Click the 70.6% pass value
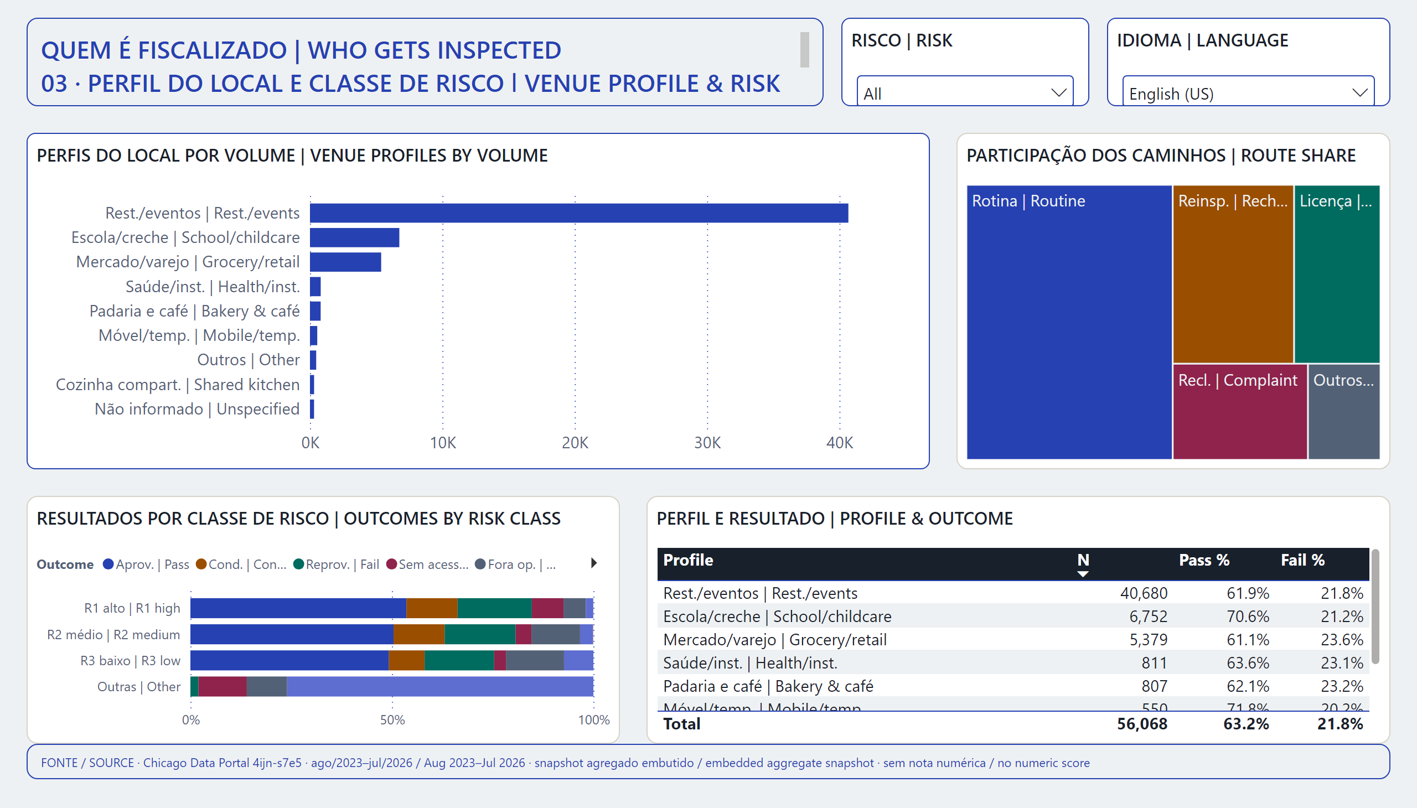This screenshot has height=808, width=1417. click(1248, 617)
